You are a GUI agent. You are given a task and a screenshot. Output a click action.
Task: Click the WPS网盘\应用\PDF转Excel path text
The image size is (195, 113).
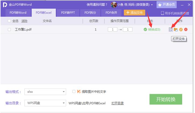[x=87, y=103]
